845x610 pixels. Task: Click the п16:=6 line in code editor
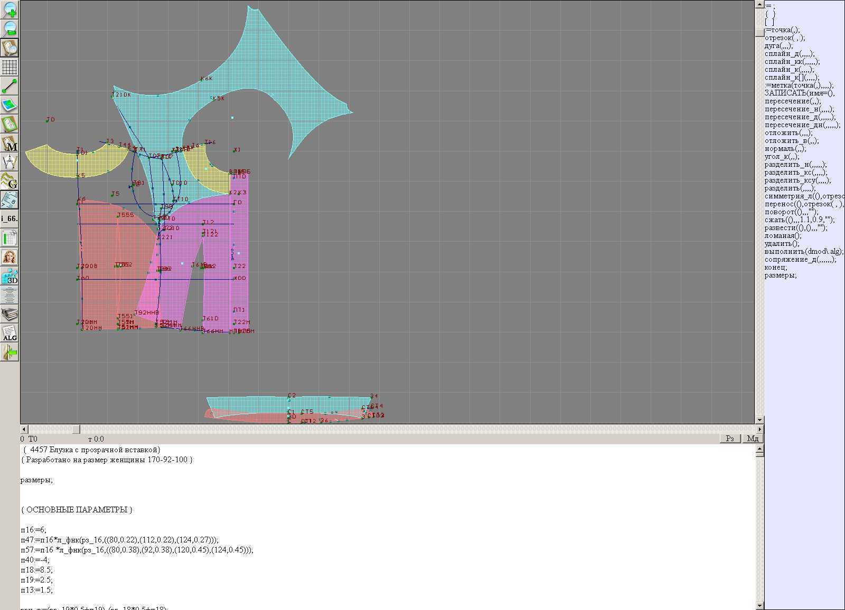point(34,530)
